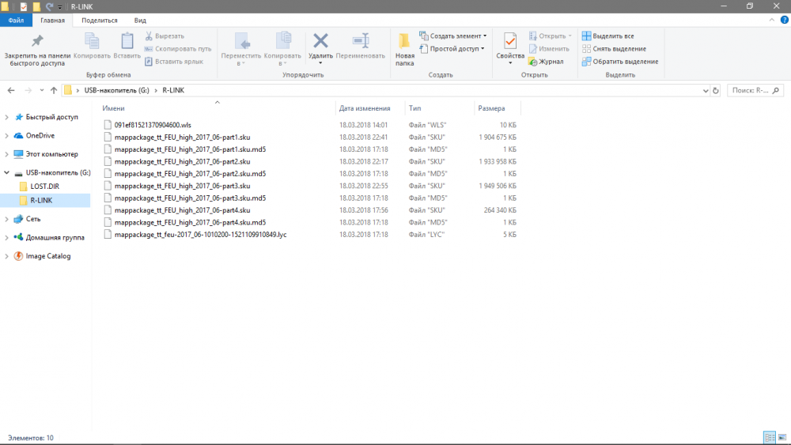Select mappackage_tt_FEU_high_2017_06-part1.sku file

coord(182,137)
